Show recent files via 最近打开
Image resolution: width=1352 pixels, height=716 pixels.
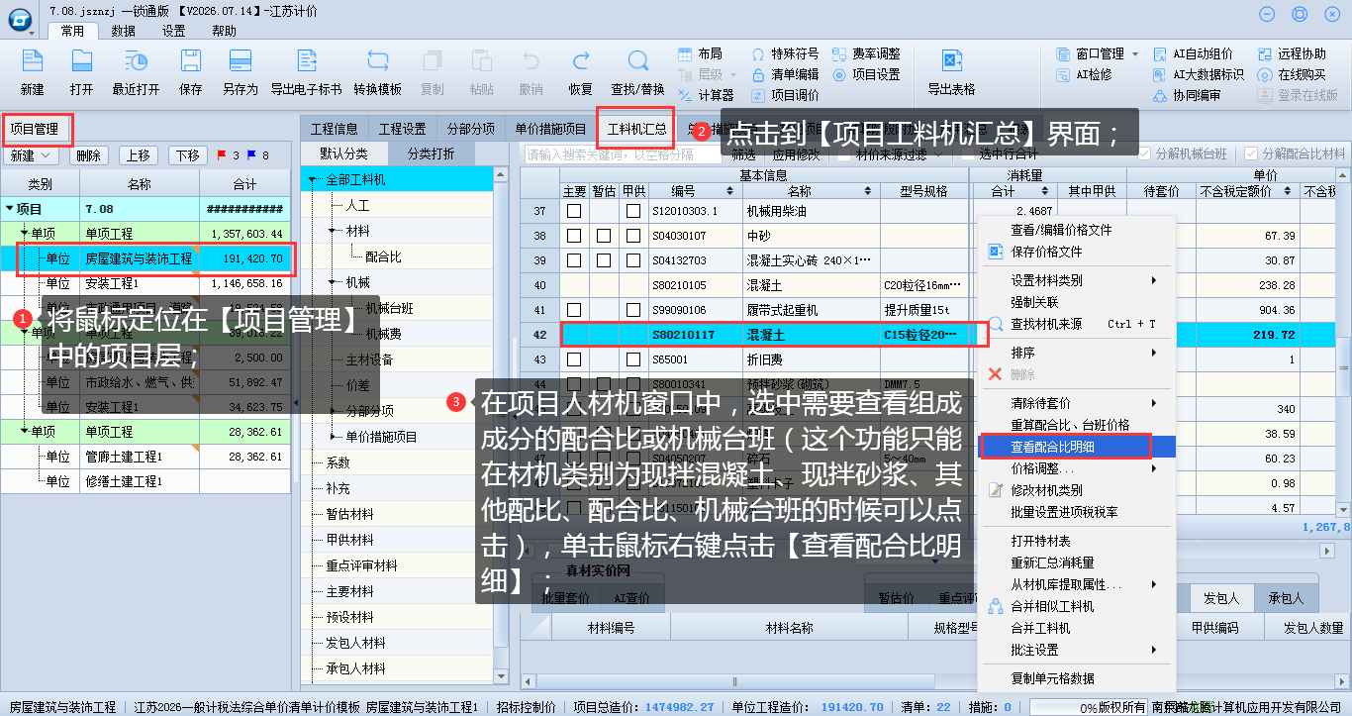point(136,60)
